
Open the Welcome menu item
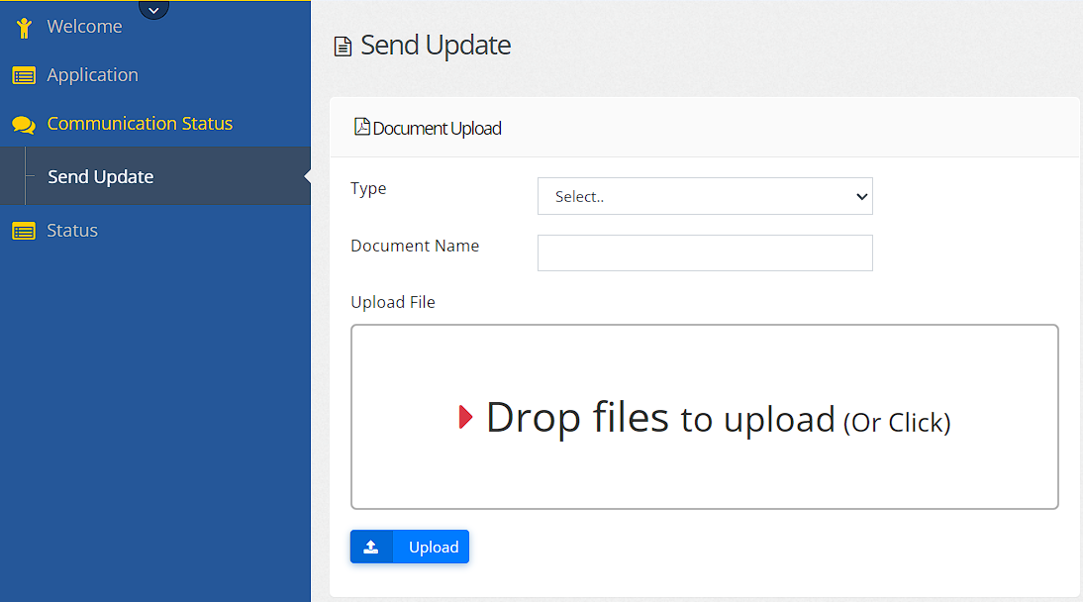(x=84, y=27)
